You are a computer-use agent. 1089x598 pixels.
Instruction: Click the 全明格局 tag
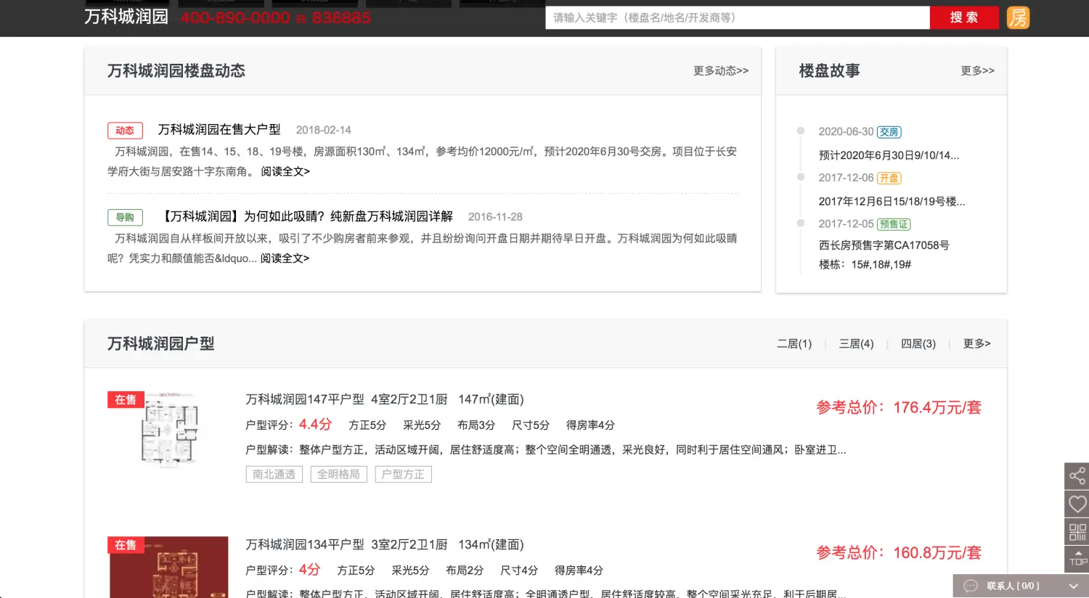pos(338,474)
